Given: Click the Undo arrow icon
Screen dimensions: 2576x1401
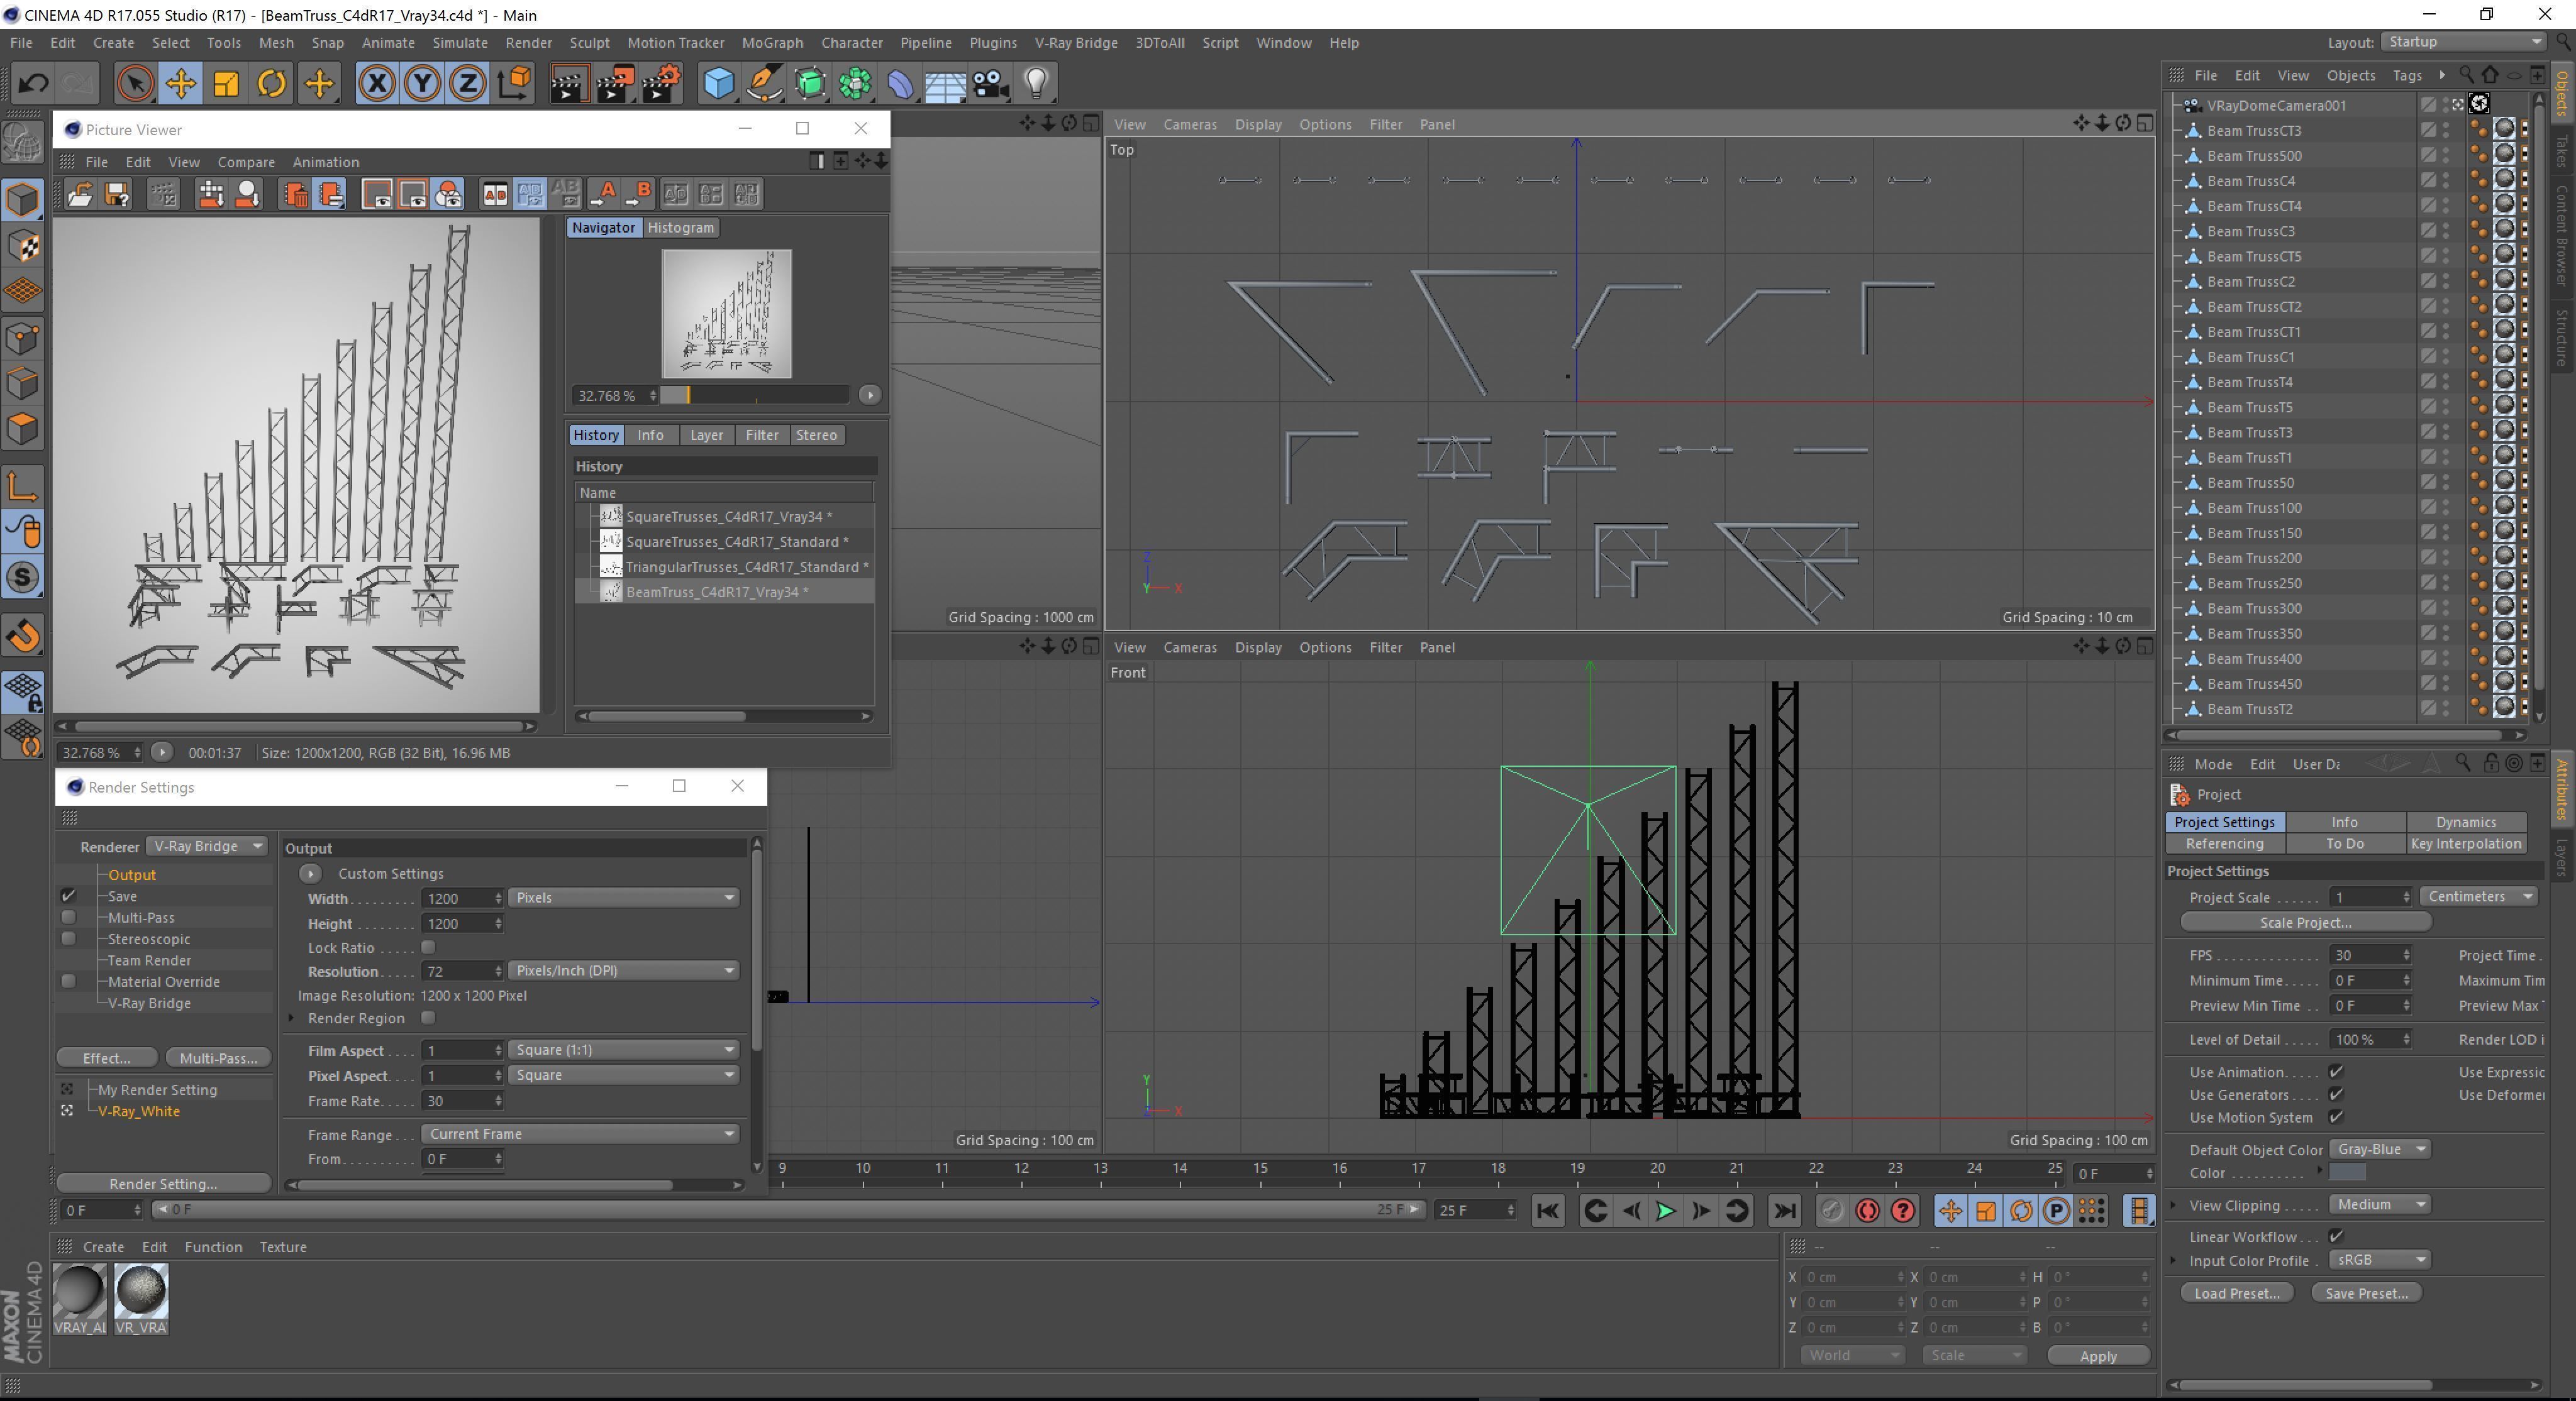Looking at the screenshot, I should [x=33, y=84].
